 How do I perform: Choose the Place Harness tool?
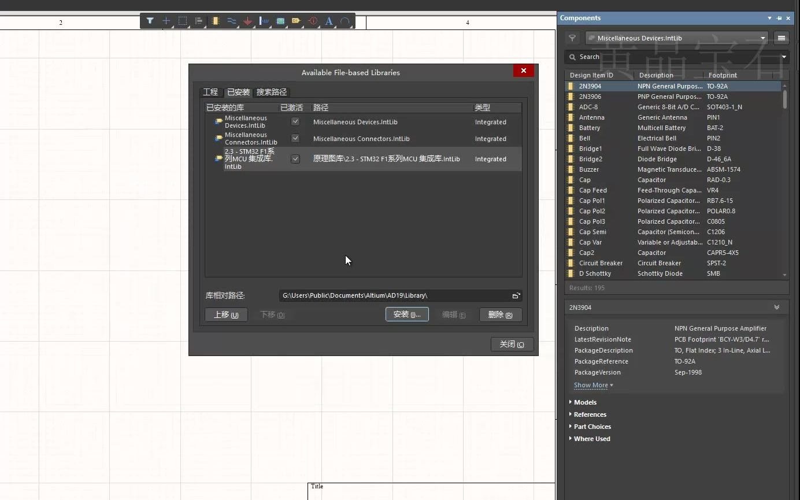click(x=264, y=21)
